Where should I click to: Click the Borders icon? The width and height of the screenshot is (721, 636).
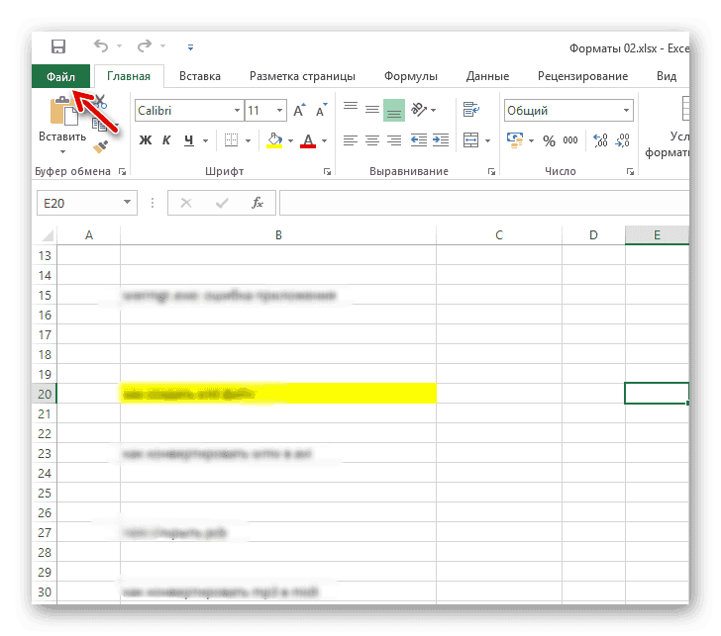coord(231,140)
